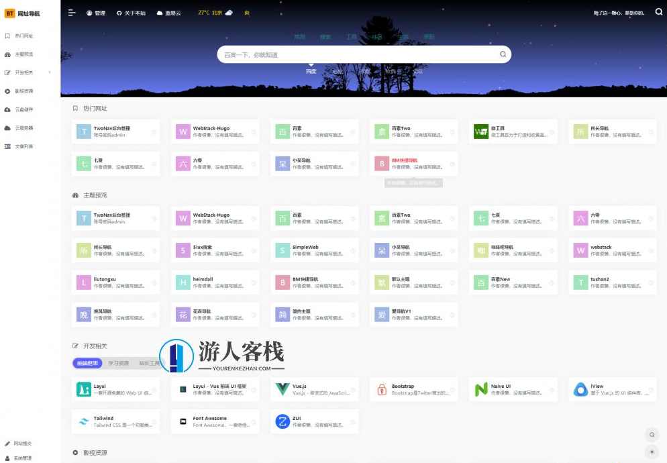Click the 云盘储存 icon in the sidebar
The image size is (667, 463).
pyautogui.click(x=6, y=109)
